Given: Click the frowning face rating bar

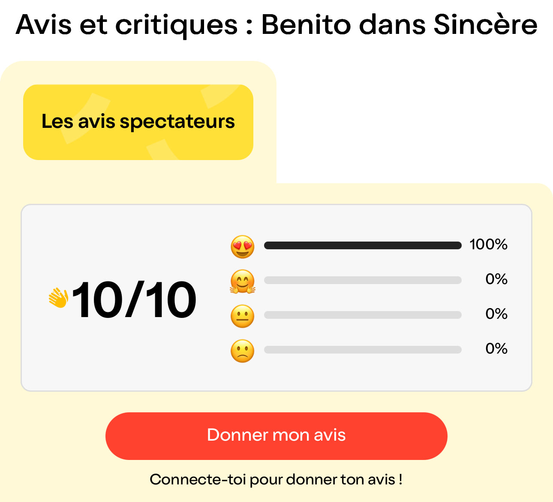Looking at the screenshot, I should pyautogui.click(x=362, y=350).
